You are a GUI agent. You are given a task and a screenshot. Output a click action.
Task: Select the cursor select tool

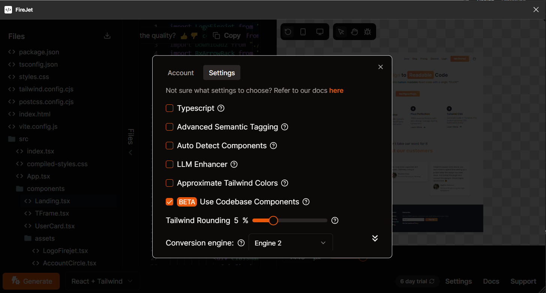340,31
